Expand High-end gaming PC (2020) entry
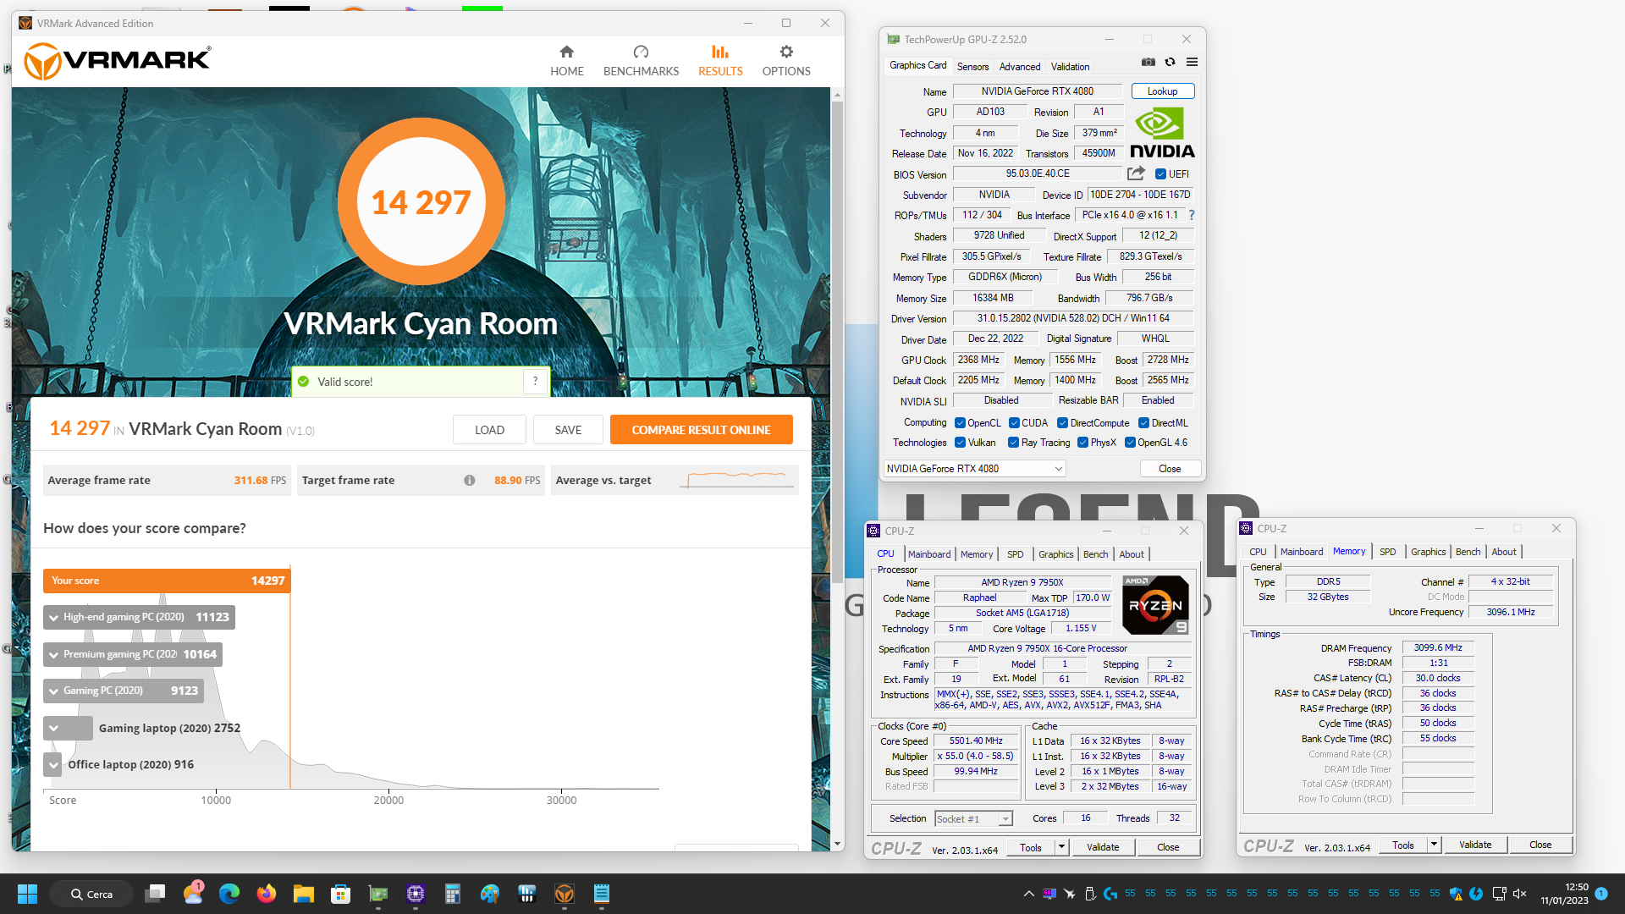Image resolution: width=1625 pixels, height=914 pixels. [x=54, y=618]
